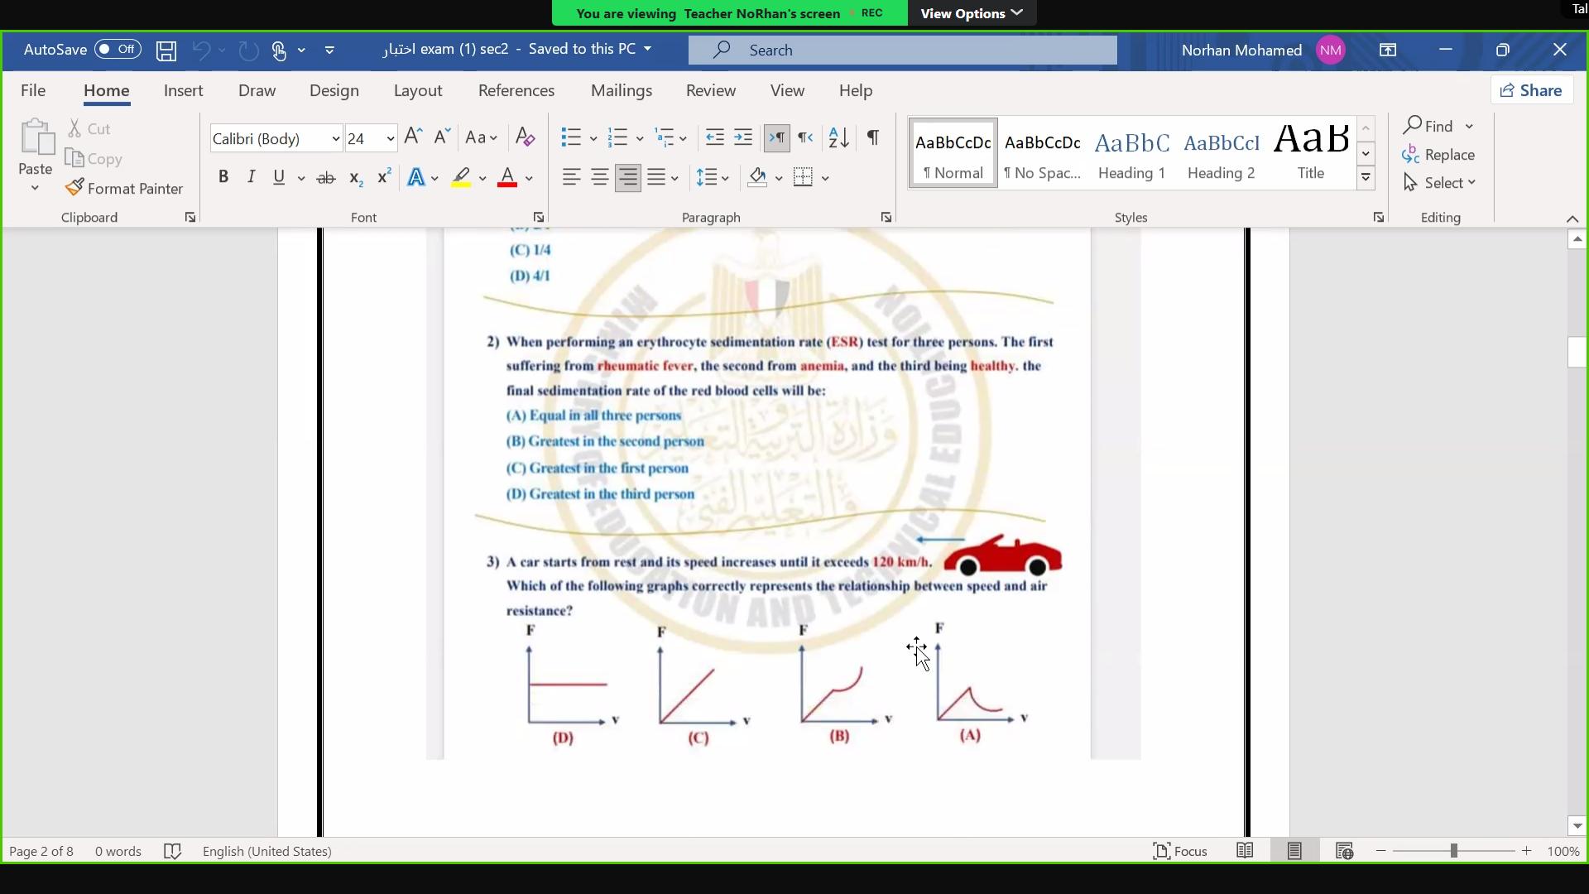Click the Share button
The height and width of the screenshot is (894, 1589).
[1532, 90]
